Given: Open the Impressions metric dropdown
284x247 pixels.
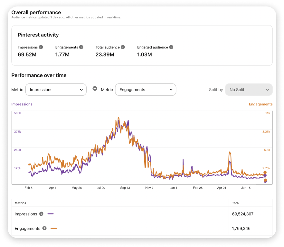Looking at the screenshot, I should (x=56, y=90).
